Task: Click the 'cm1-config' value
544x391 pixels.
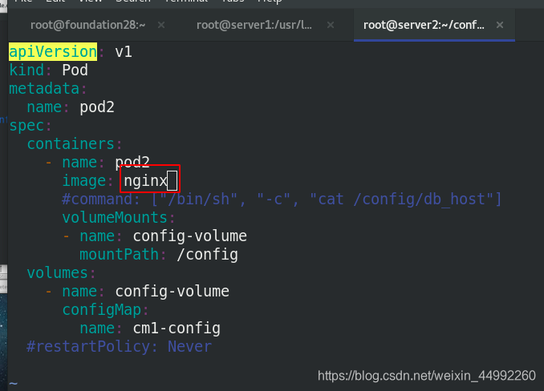Action: 177,329
